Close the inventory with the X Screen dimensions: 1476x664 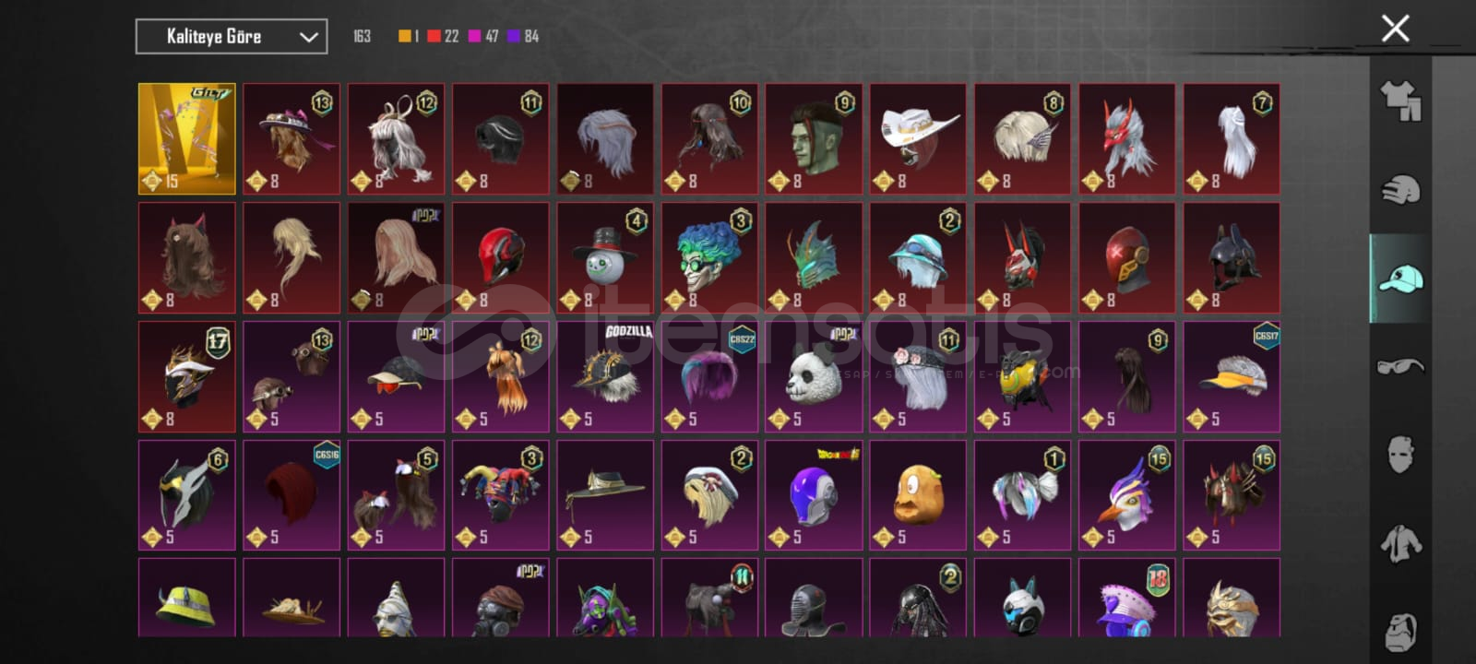pyautogui.click(x=1395, y=29)
